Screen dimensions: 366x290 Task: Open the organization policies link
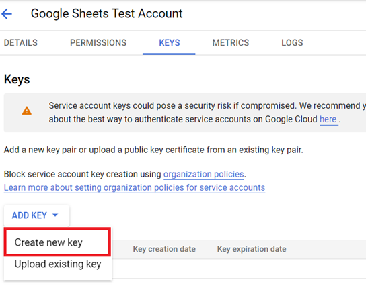(204, 174)
